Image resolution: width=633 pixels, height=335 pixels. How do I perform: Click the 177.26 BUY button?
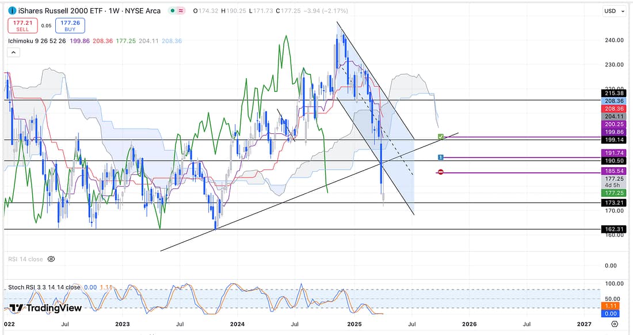click(x=70, y=25)
